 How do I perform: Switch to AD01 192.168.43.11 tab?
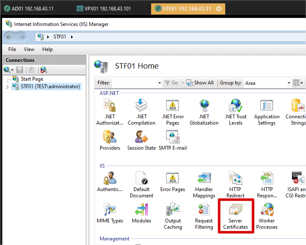[29, 9]
